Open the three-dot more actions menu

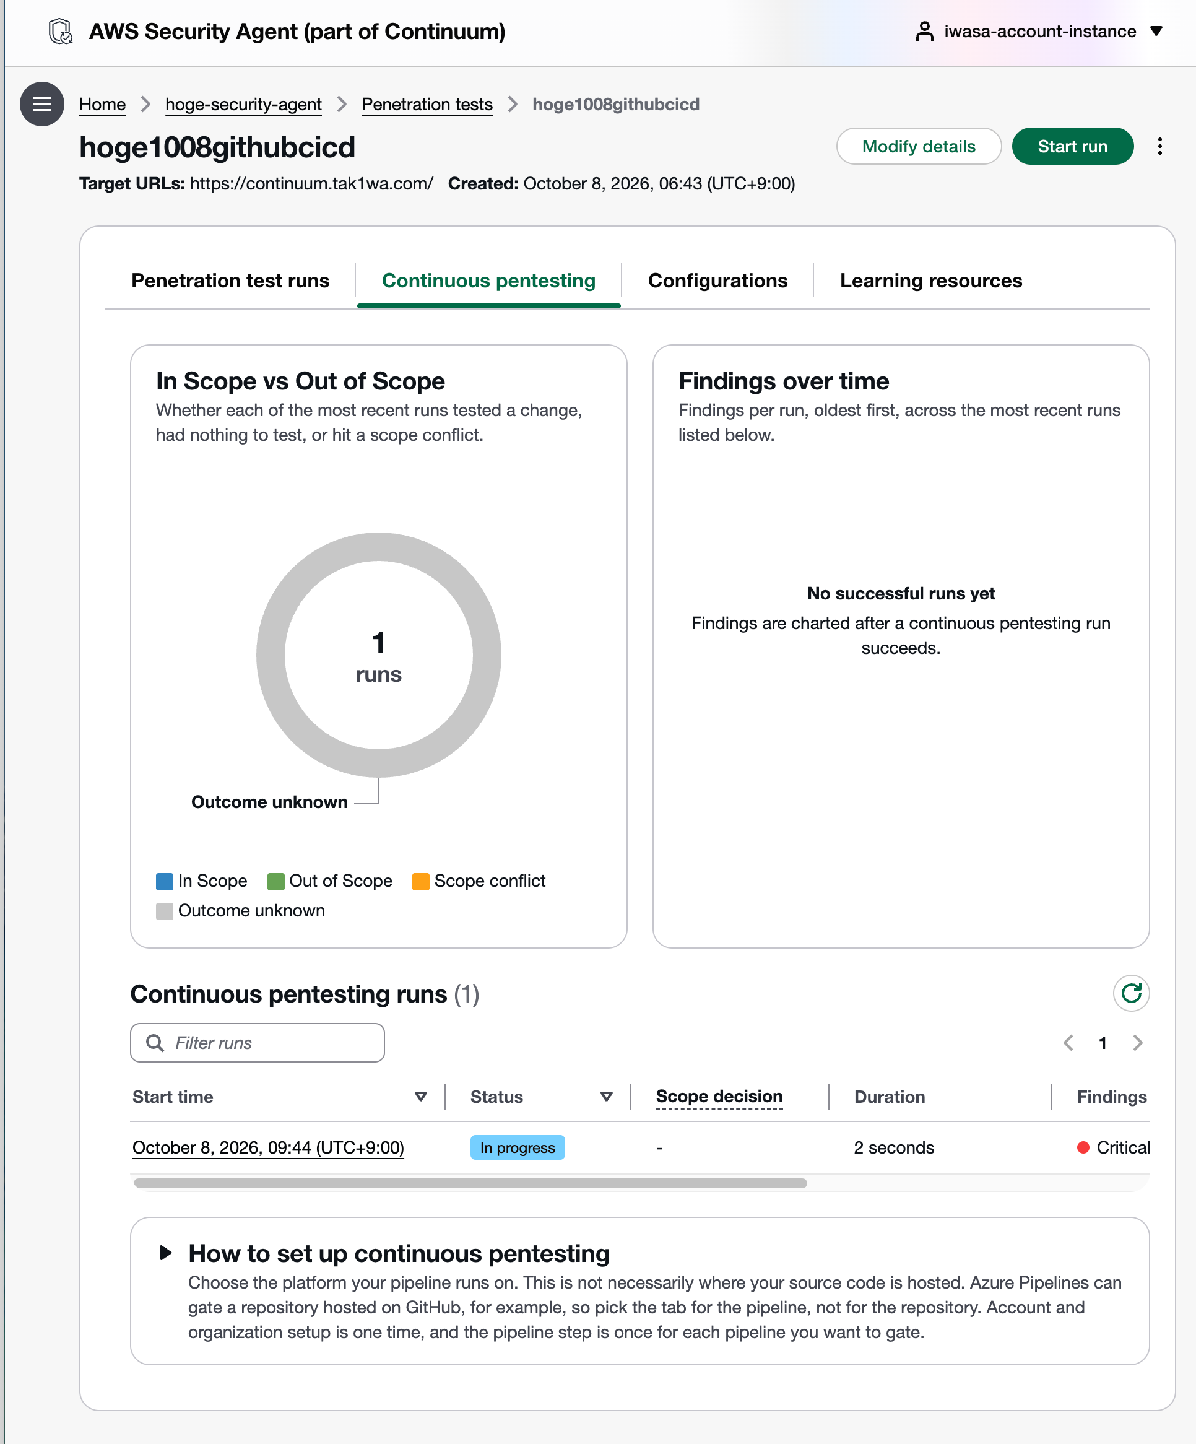[1159, 147]
